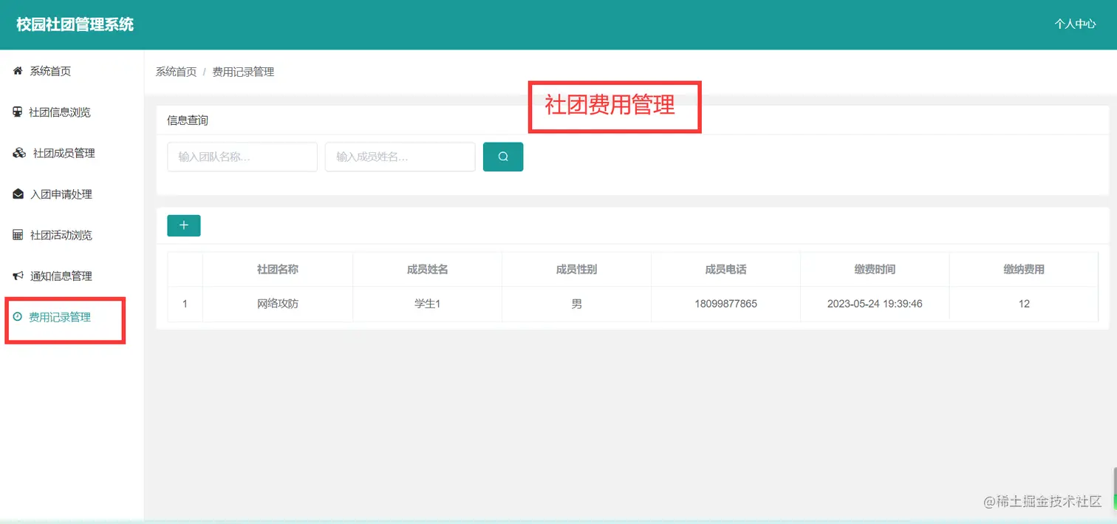
Task: Click the 成员姓名 column header
Action: 428,270
